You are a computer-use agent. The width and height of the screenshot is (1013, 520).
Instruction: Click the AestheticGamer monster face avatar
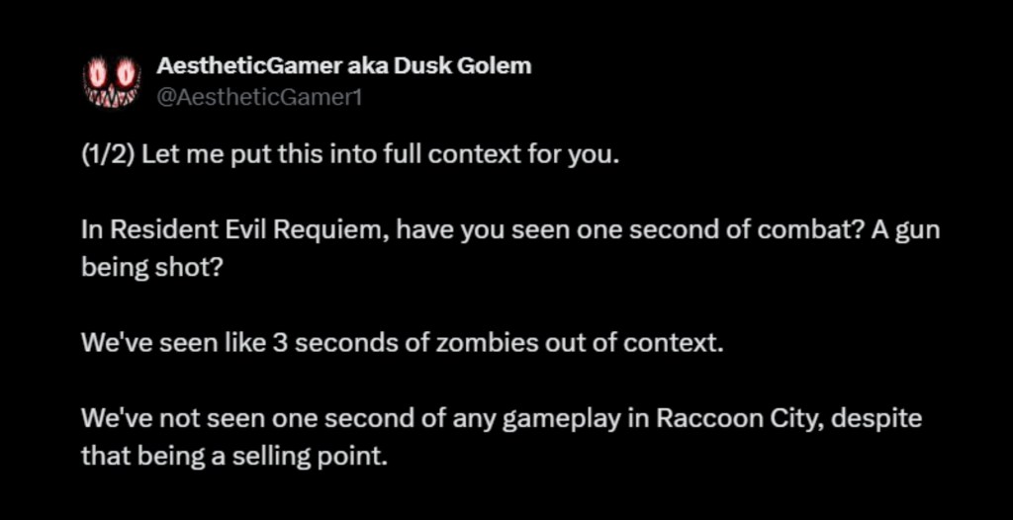(x=114, y=82)
